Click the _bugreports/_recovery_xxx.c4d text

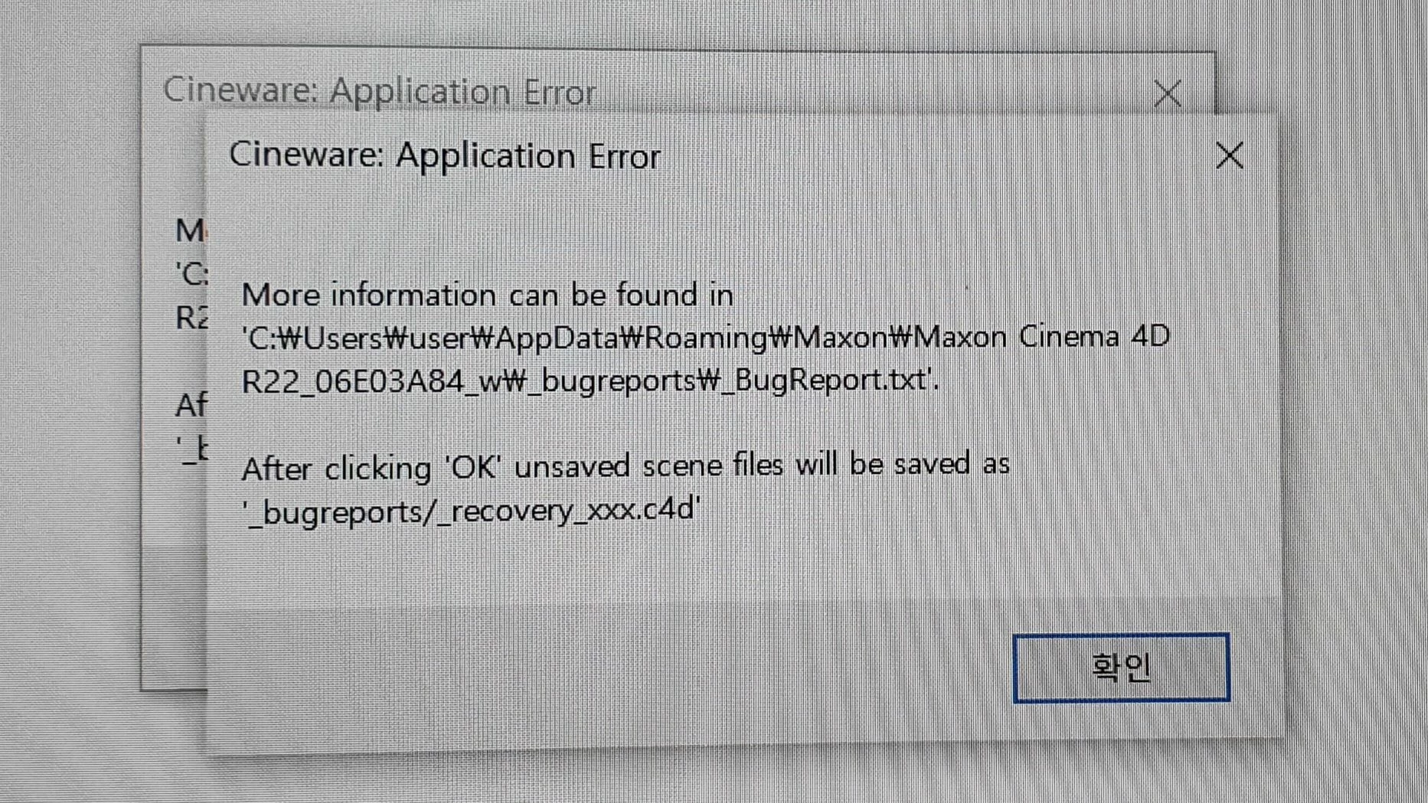(x=471, y=510)
